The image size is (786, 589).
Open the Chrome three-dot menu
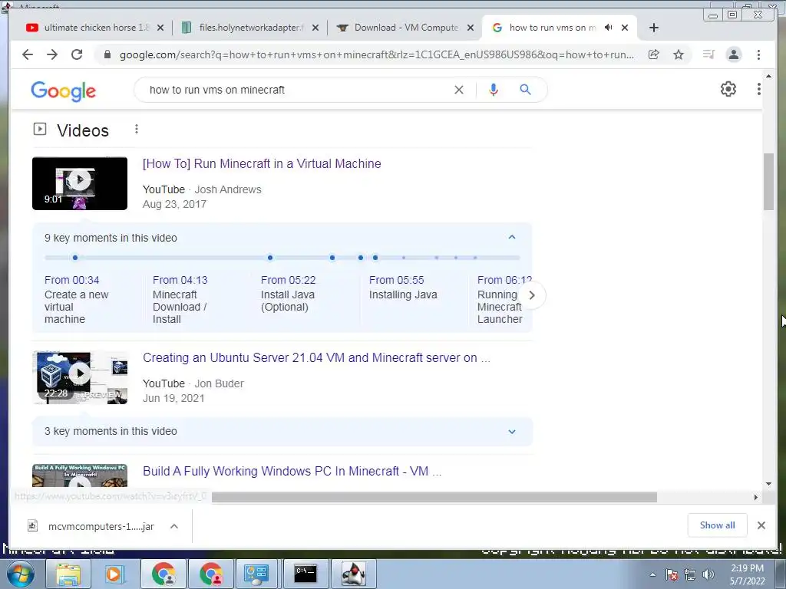(x=758, y=54)
